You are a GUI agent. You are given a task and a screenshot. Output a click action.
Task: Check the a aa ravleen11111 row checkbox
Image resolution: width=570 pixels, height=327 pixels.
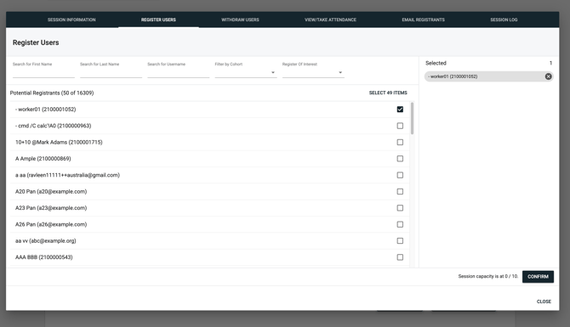400,175
